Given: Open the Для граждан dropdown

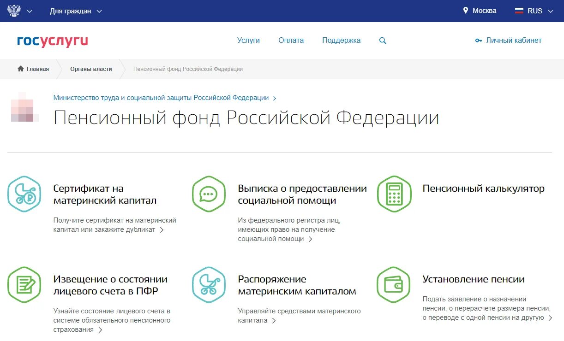Looking at the screenshot, I should coord(76,11).
